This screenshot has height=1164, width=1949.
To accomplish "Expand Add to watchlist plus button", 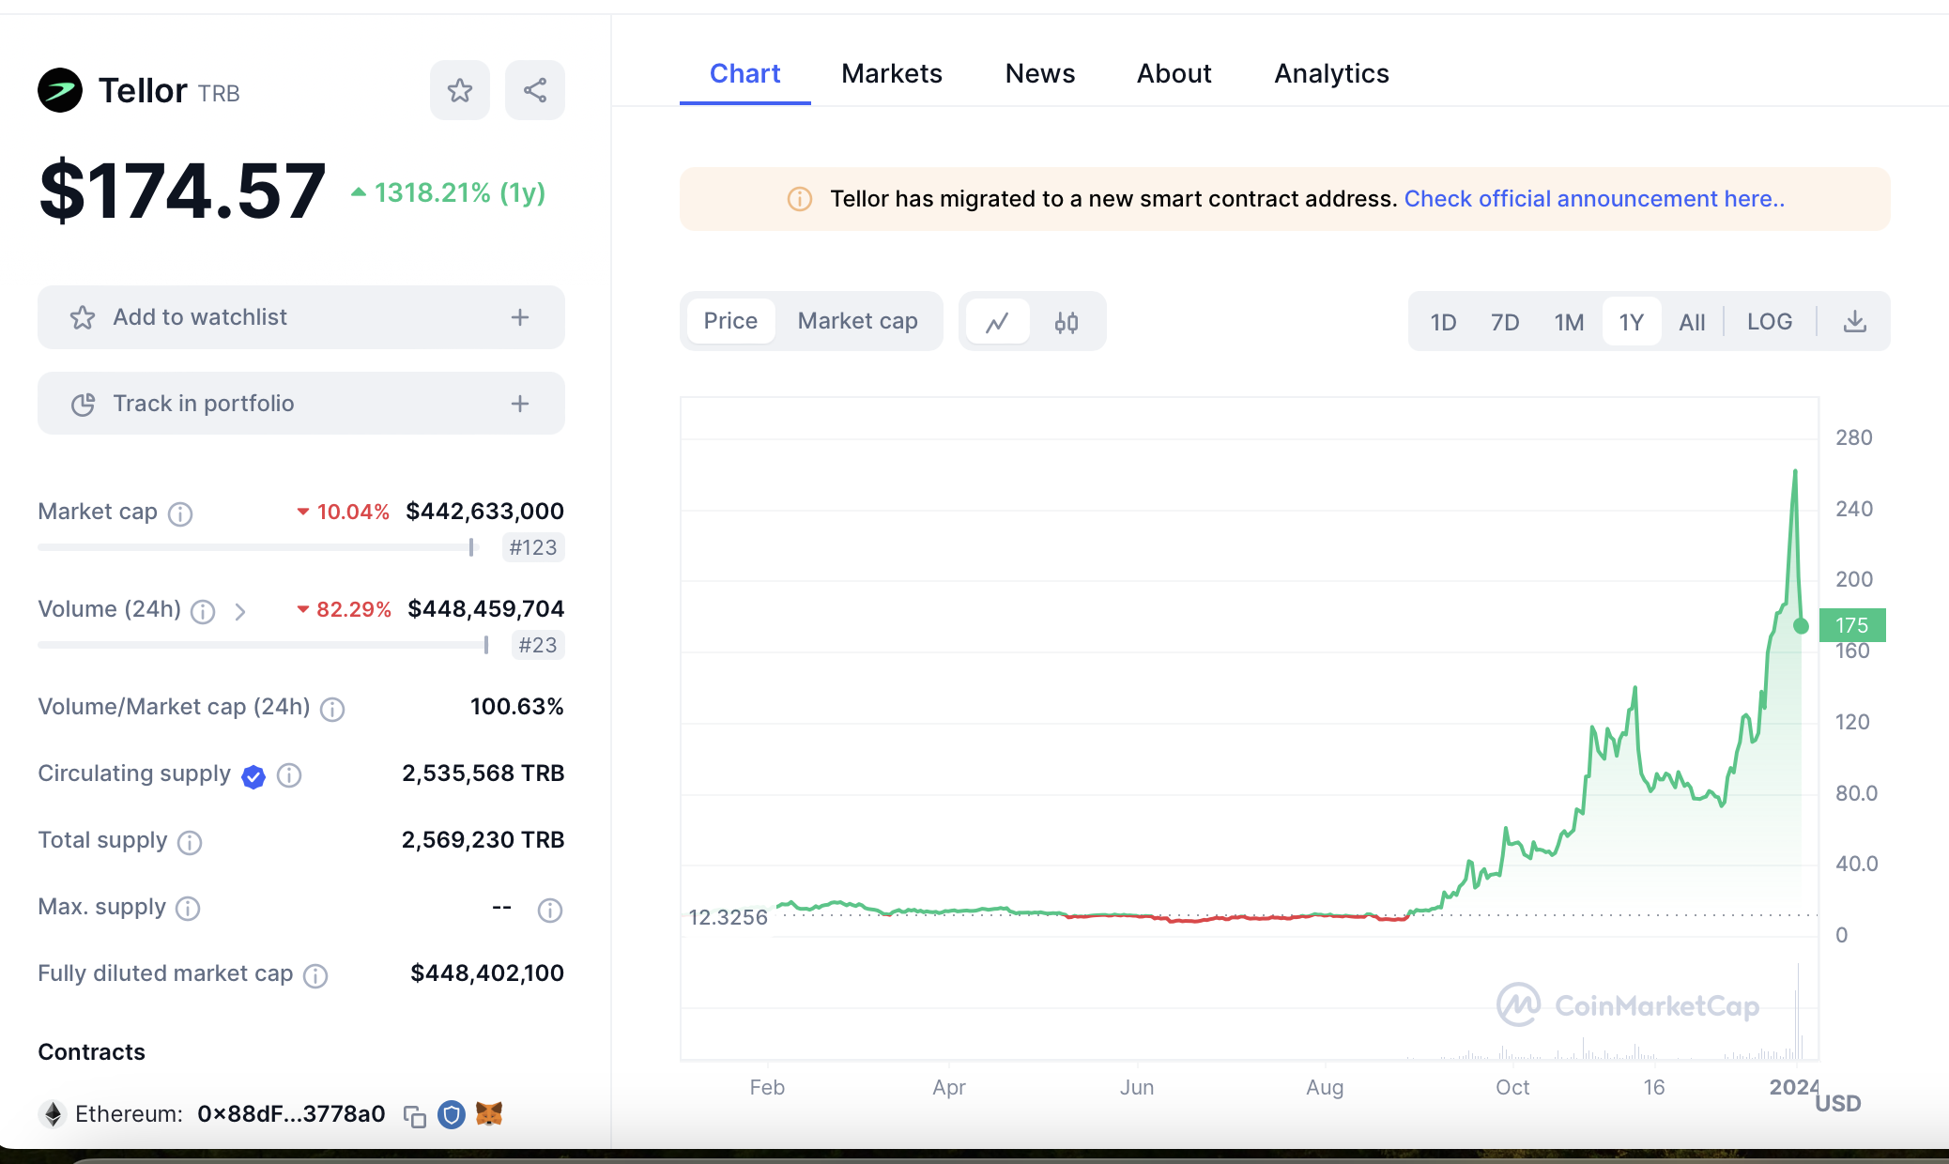I will [x=520, y=317].
